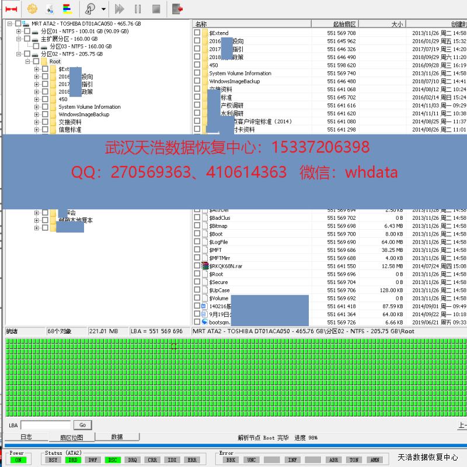Screen dimensions: 467x467
Task: Click the Go button next to LBA
Action: (x=82, y=425)
